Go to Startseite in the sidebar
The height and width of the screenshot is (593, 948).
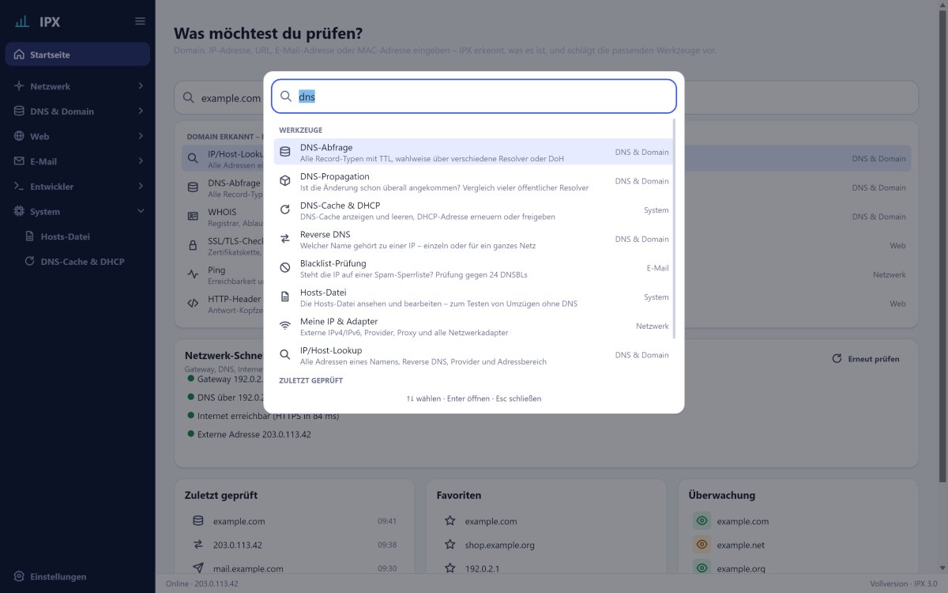pos(77,55)
